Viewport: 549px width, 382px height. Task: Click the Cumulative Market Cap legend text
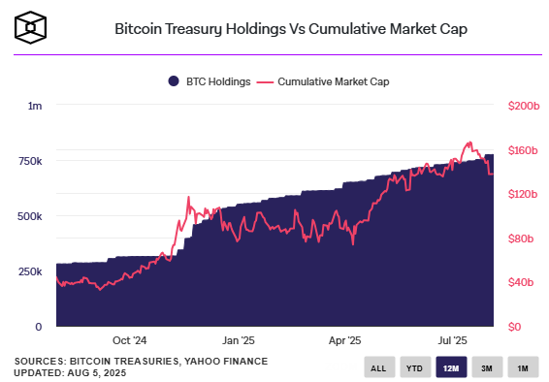(x=334, y=81)
